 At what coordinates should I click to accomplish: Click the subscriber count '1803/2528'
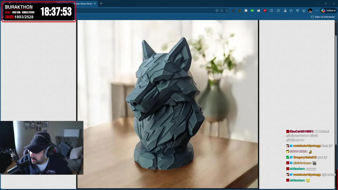tap(24, 17)
